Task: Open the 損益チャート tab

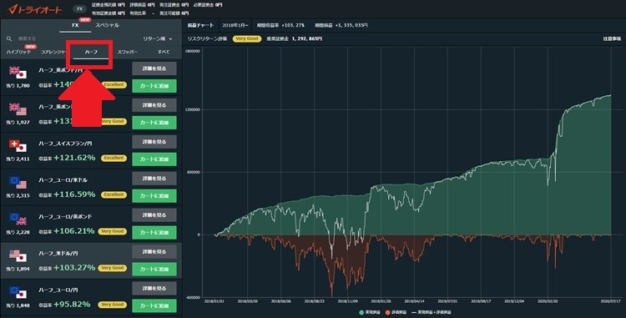Action: tap(201, 25)
